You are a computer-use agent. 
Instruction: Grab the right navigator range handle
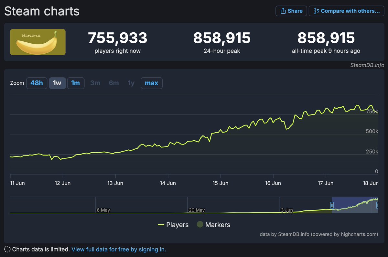tap(378, 205)
